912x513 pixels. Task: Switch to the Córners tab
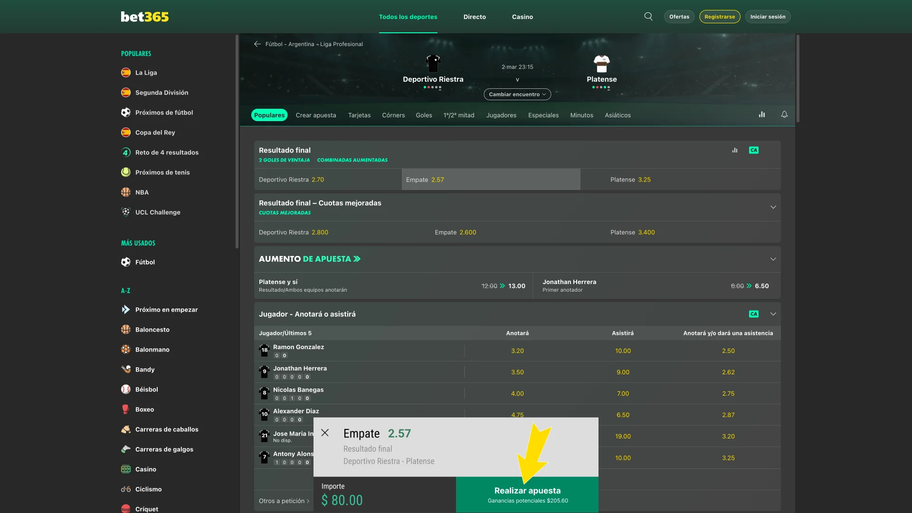tap(393, 115)
